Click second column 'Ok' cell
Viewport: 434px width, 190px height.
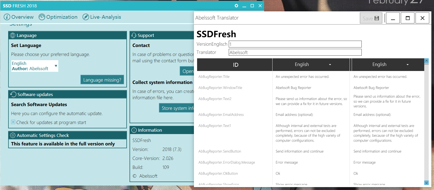coord(356,174)
